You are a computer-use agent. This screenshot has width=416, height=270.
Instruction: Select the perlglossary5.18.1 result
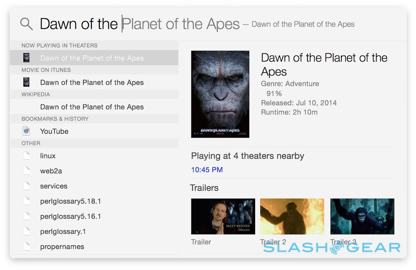pos(71,201)
